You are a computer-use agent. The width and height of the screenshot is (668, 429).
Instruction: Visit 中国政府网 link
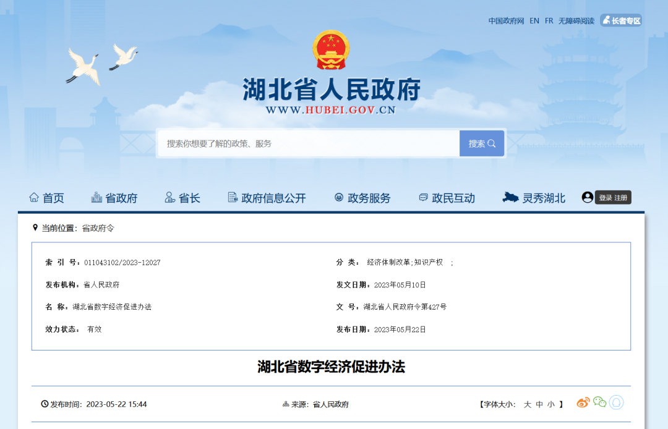coord(505,20)
